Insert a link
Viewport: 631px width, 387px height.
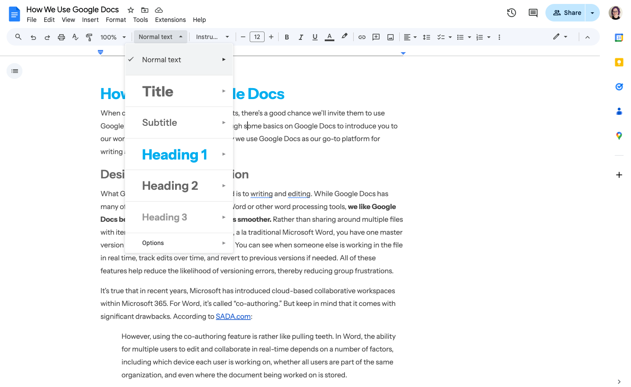pos(362,37)
